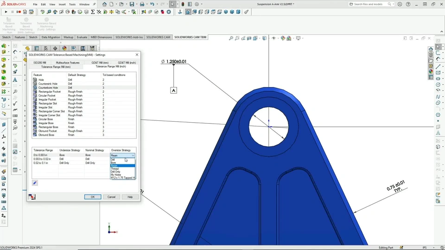Click the Cancel button
Viewport: 445px width, 250px height.
(111, 197)
